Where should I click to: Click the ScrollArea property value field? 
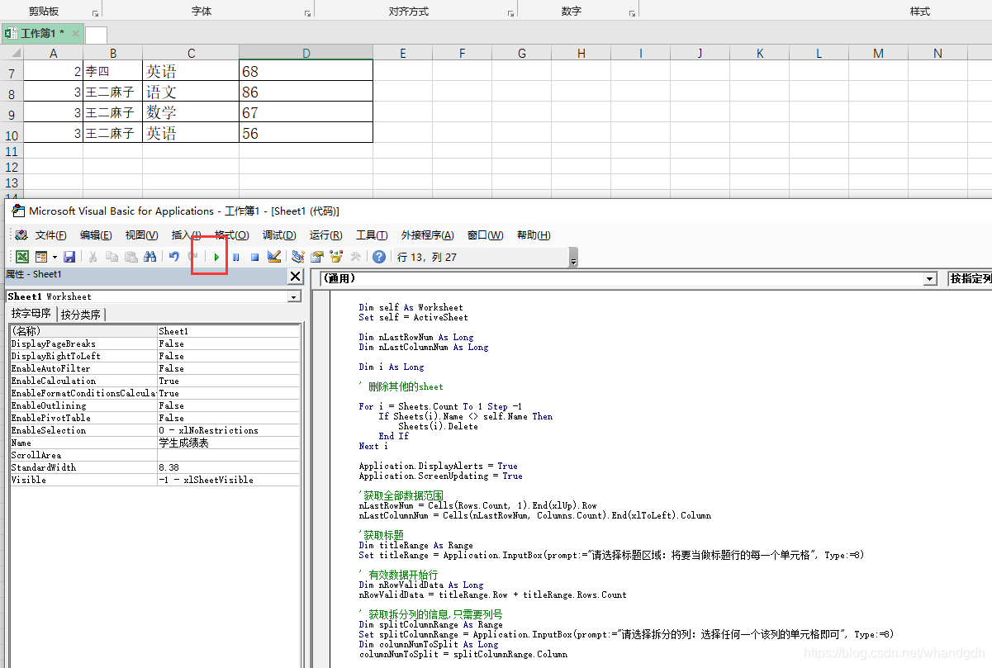(x=229, y=455)
